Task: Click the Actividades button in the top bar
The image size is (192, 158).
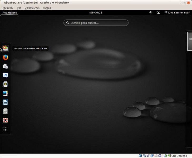Action: [9, 13]
